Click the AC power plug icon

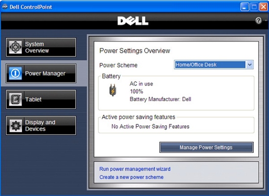[x=112, y=90]
